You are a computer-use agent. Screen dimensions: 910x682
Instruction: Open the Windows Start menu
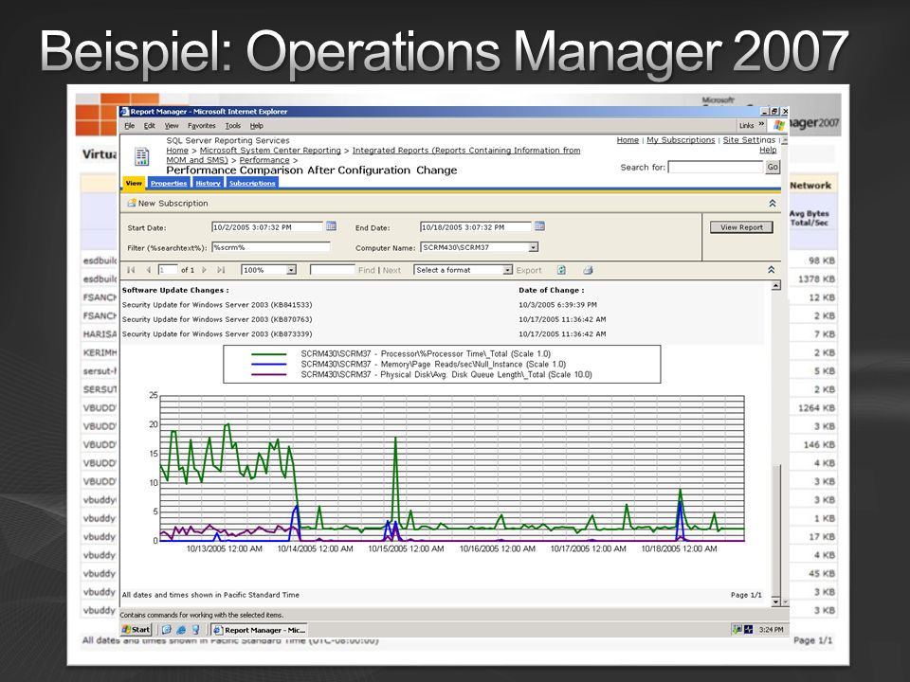click(x=136, y=630)
